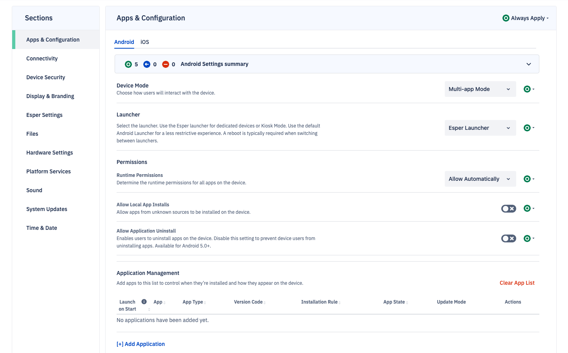The image size is (568, 353).
Task: Enable the Allow Application Uninstall switch
Action: point(508,238)
